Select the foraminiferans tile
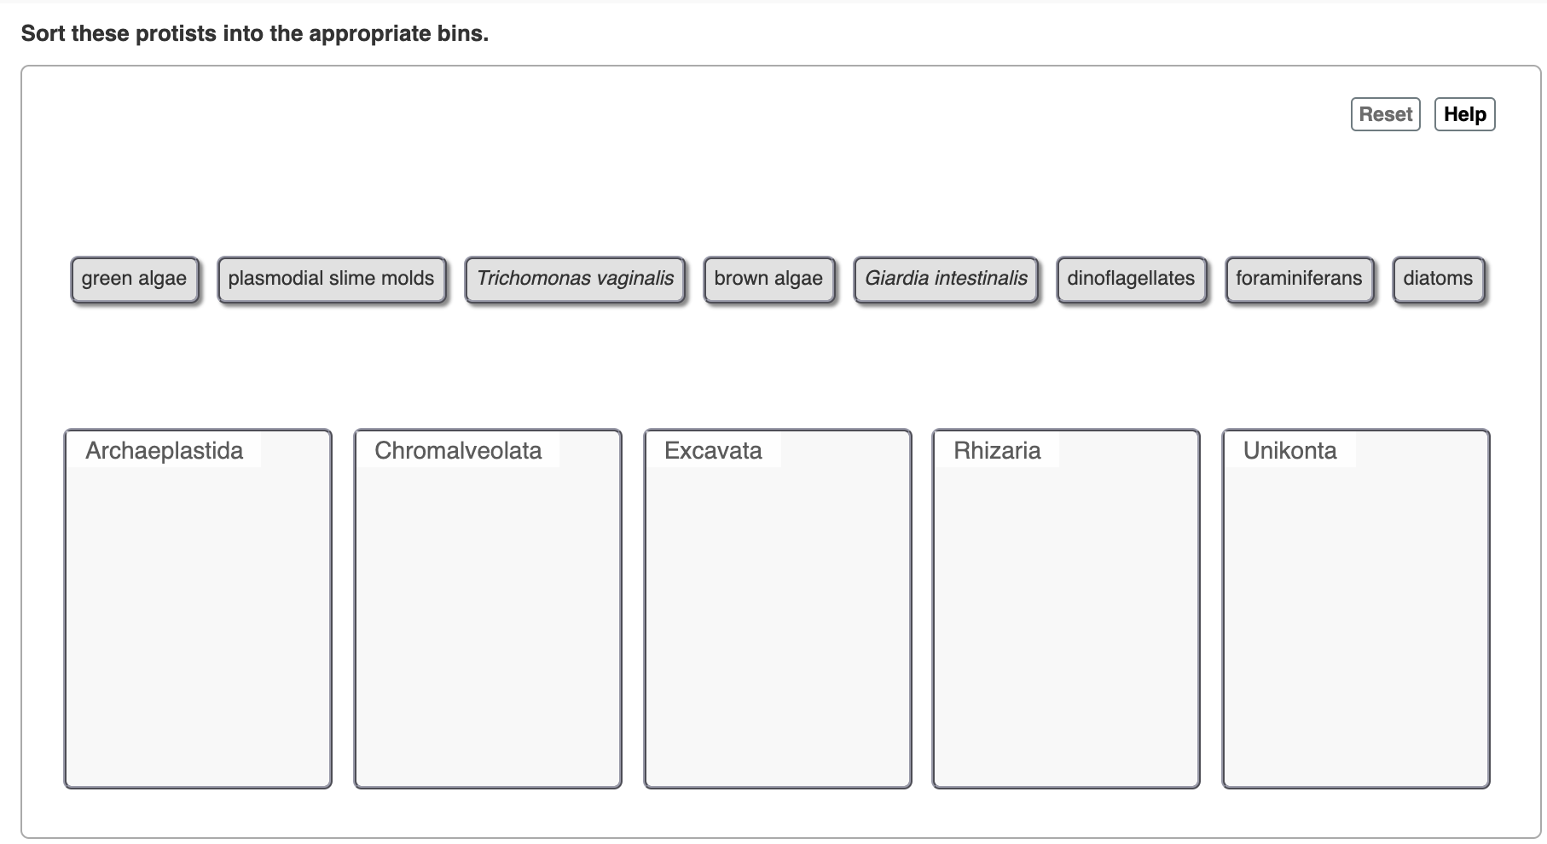Screen dimensions: 1547x844 coord(1299,278)
